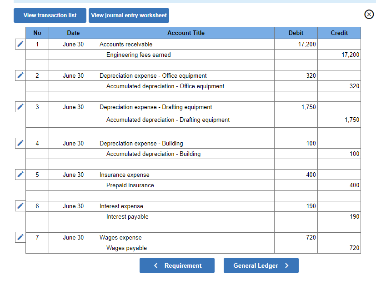Edit entry 6 using its pencil icon
The image size is (376, 285).
[x=20, y=205]
